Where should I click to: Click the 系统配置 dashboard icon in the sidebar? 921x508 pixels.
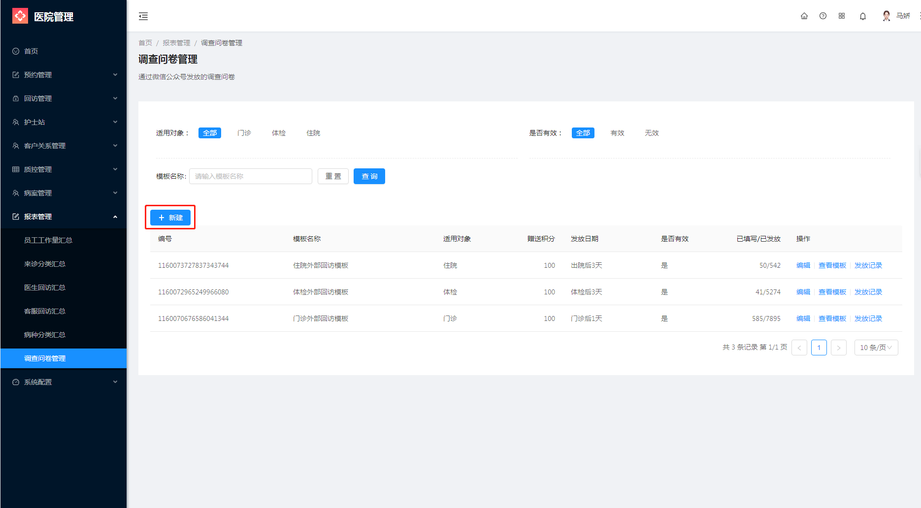coord(16,382)
